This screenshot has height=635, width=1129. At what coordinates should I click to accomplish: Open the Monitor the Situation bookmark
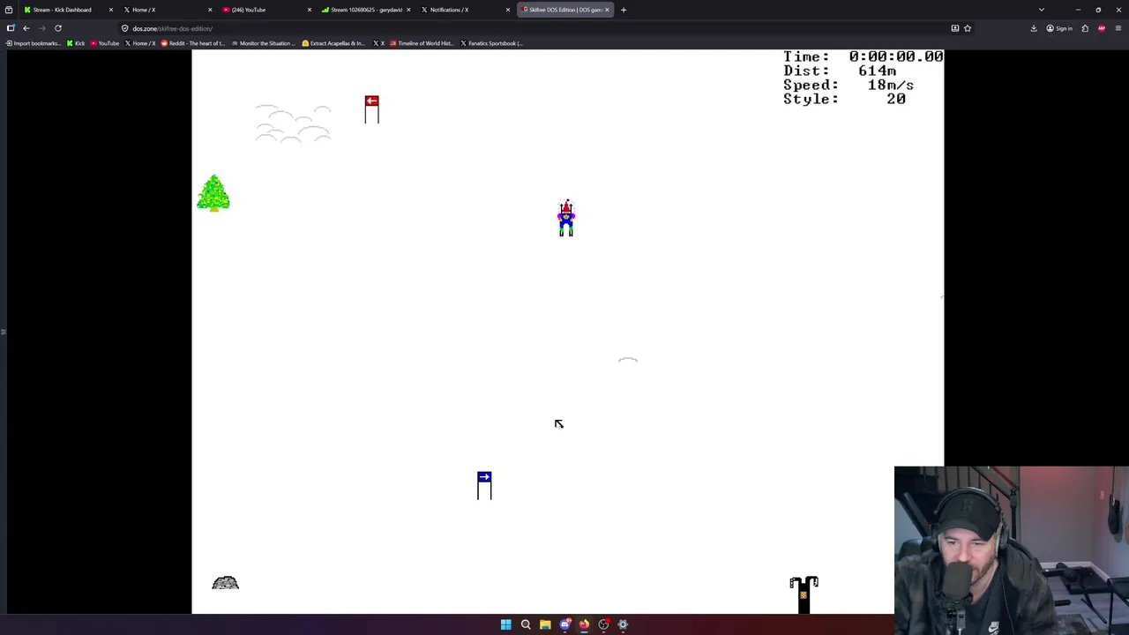(x=263, y=43)
